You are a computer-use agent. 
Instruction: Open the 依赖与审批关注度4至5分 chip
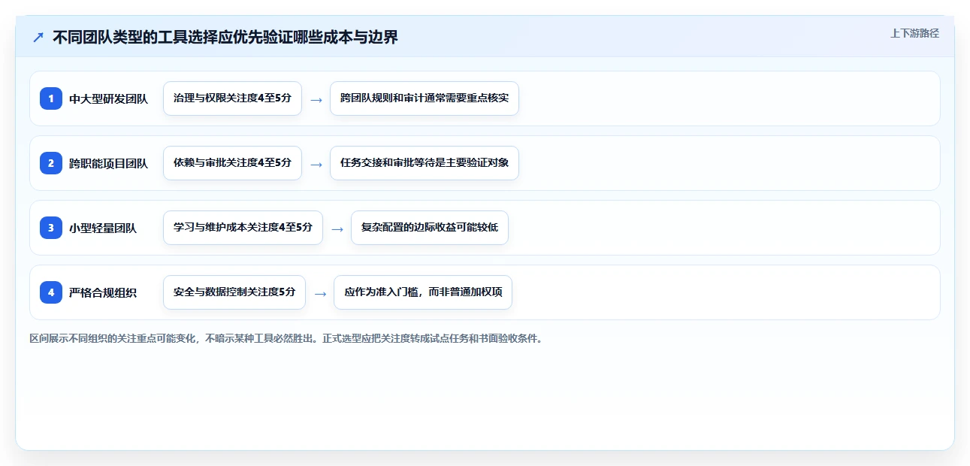232,163
